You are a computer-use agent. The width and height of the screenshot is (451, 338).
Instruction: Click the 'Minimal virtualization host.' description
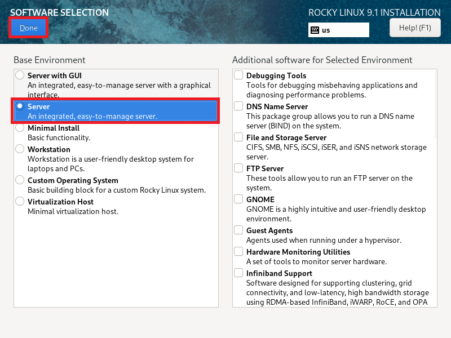pos(73,212)
